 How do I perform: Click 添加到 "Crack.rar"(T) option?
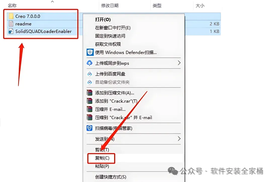(x=116, y=101)
